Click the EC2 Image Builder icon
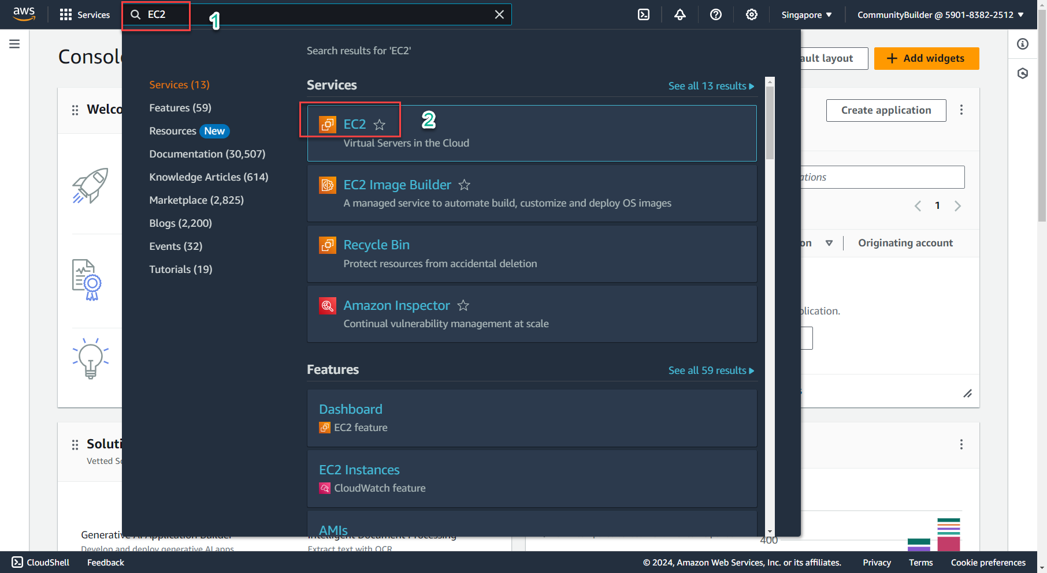The image size is (1047, 573). pyautogui.click(x=328, y=185)
